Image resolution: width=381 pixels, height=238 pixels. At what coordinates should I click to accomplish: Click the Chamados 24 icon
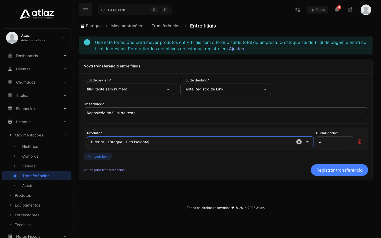coord(10,82)
